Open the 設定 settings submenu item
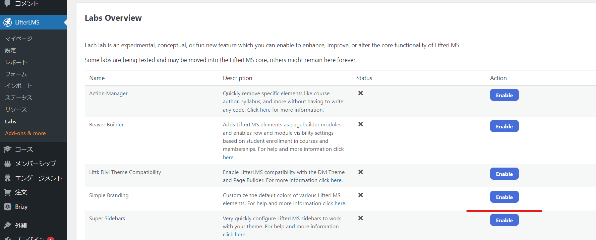 11,50
